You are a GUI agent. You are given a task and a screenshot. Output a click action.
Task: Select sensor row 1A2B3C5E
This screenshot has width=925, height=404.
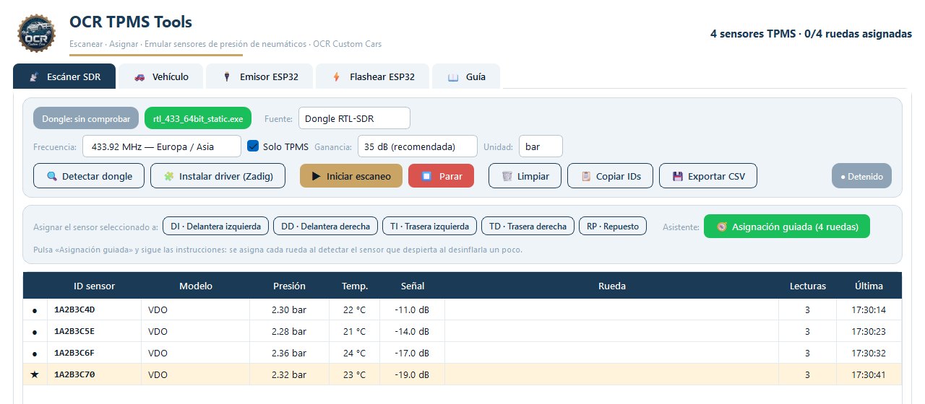click(x=462, y=332)
